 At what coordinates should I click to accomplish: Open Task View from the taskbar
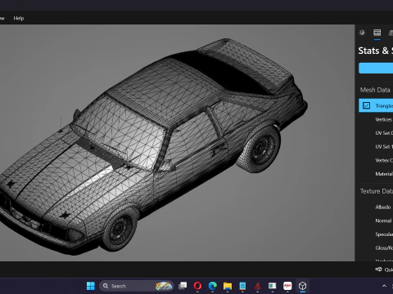coord(183,286)
